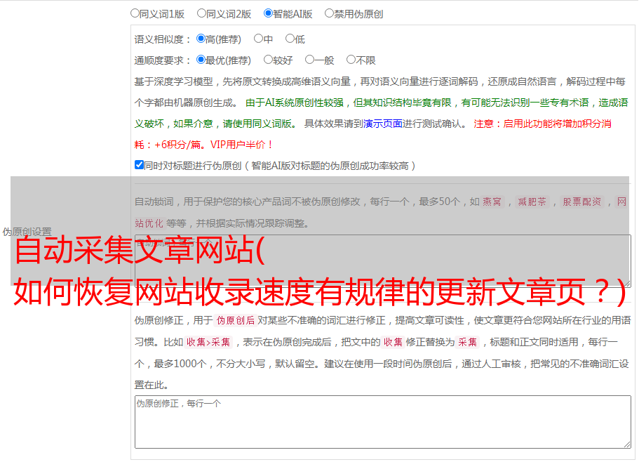Image resolution: width=639 pixels, height=462 pixels.
Task: Grab the 伪原创修正 textarea resize handle
Action: [627, 444]
